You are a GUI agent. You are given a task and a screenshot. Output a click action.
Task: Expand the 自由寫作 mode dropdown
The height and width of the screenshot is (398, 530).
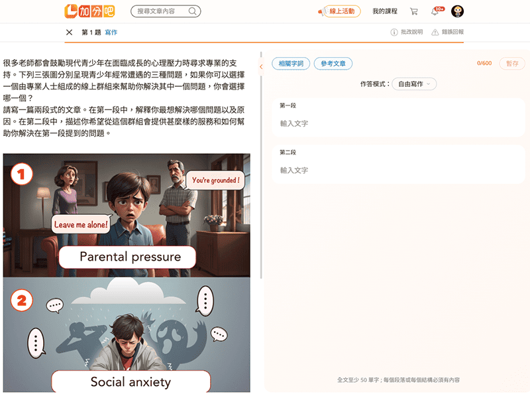(x=414, y=84)
